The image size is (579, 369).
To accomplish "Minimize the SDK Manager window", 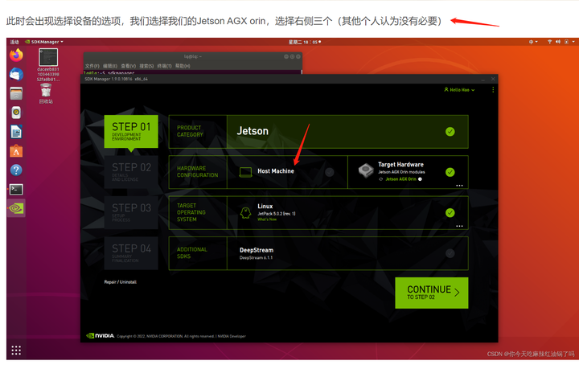I will coord(482,79).
